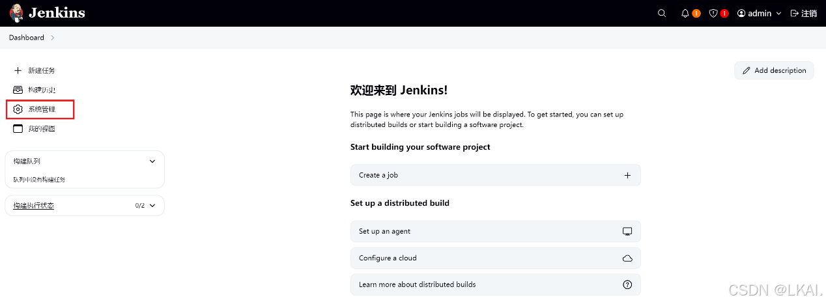Expand the admin dropdown chevron
The width and height of the screenshot is (826, 304).
(x=778, y=14)
